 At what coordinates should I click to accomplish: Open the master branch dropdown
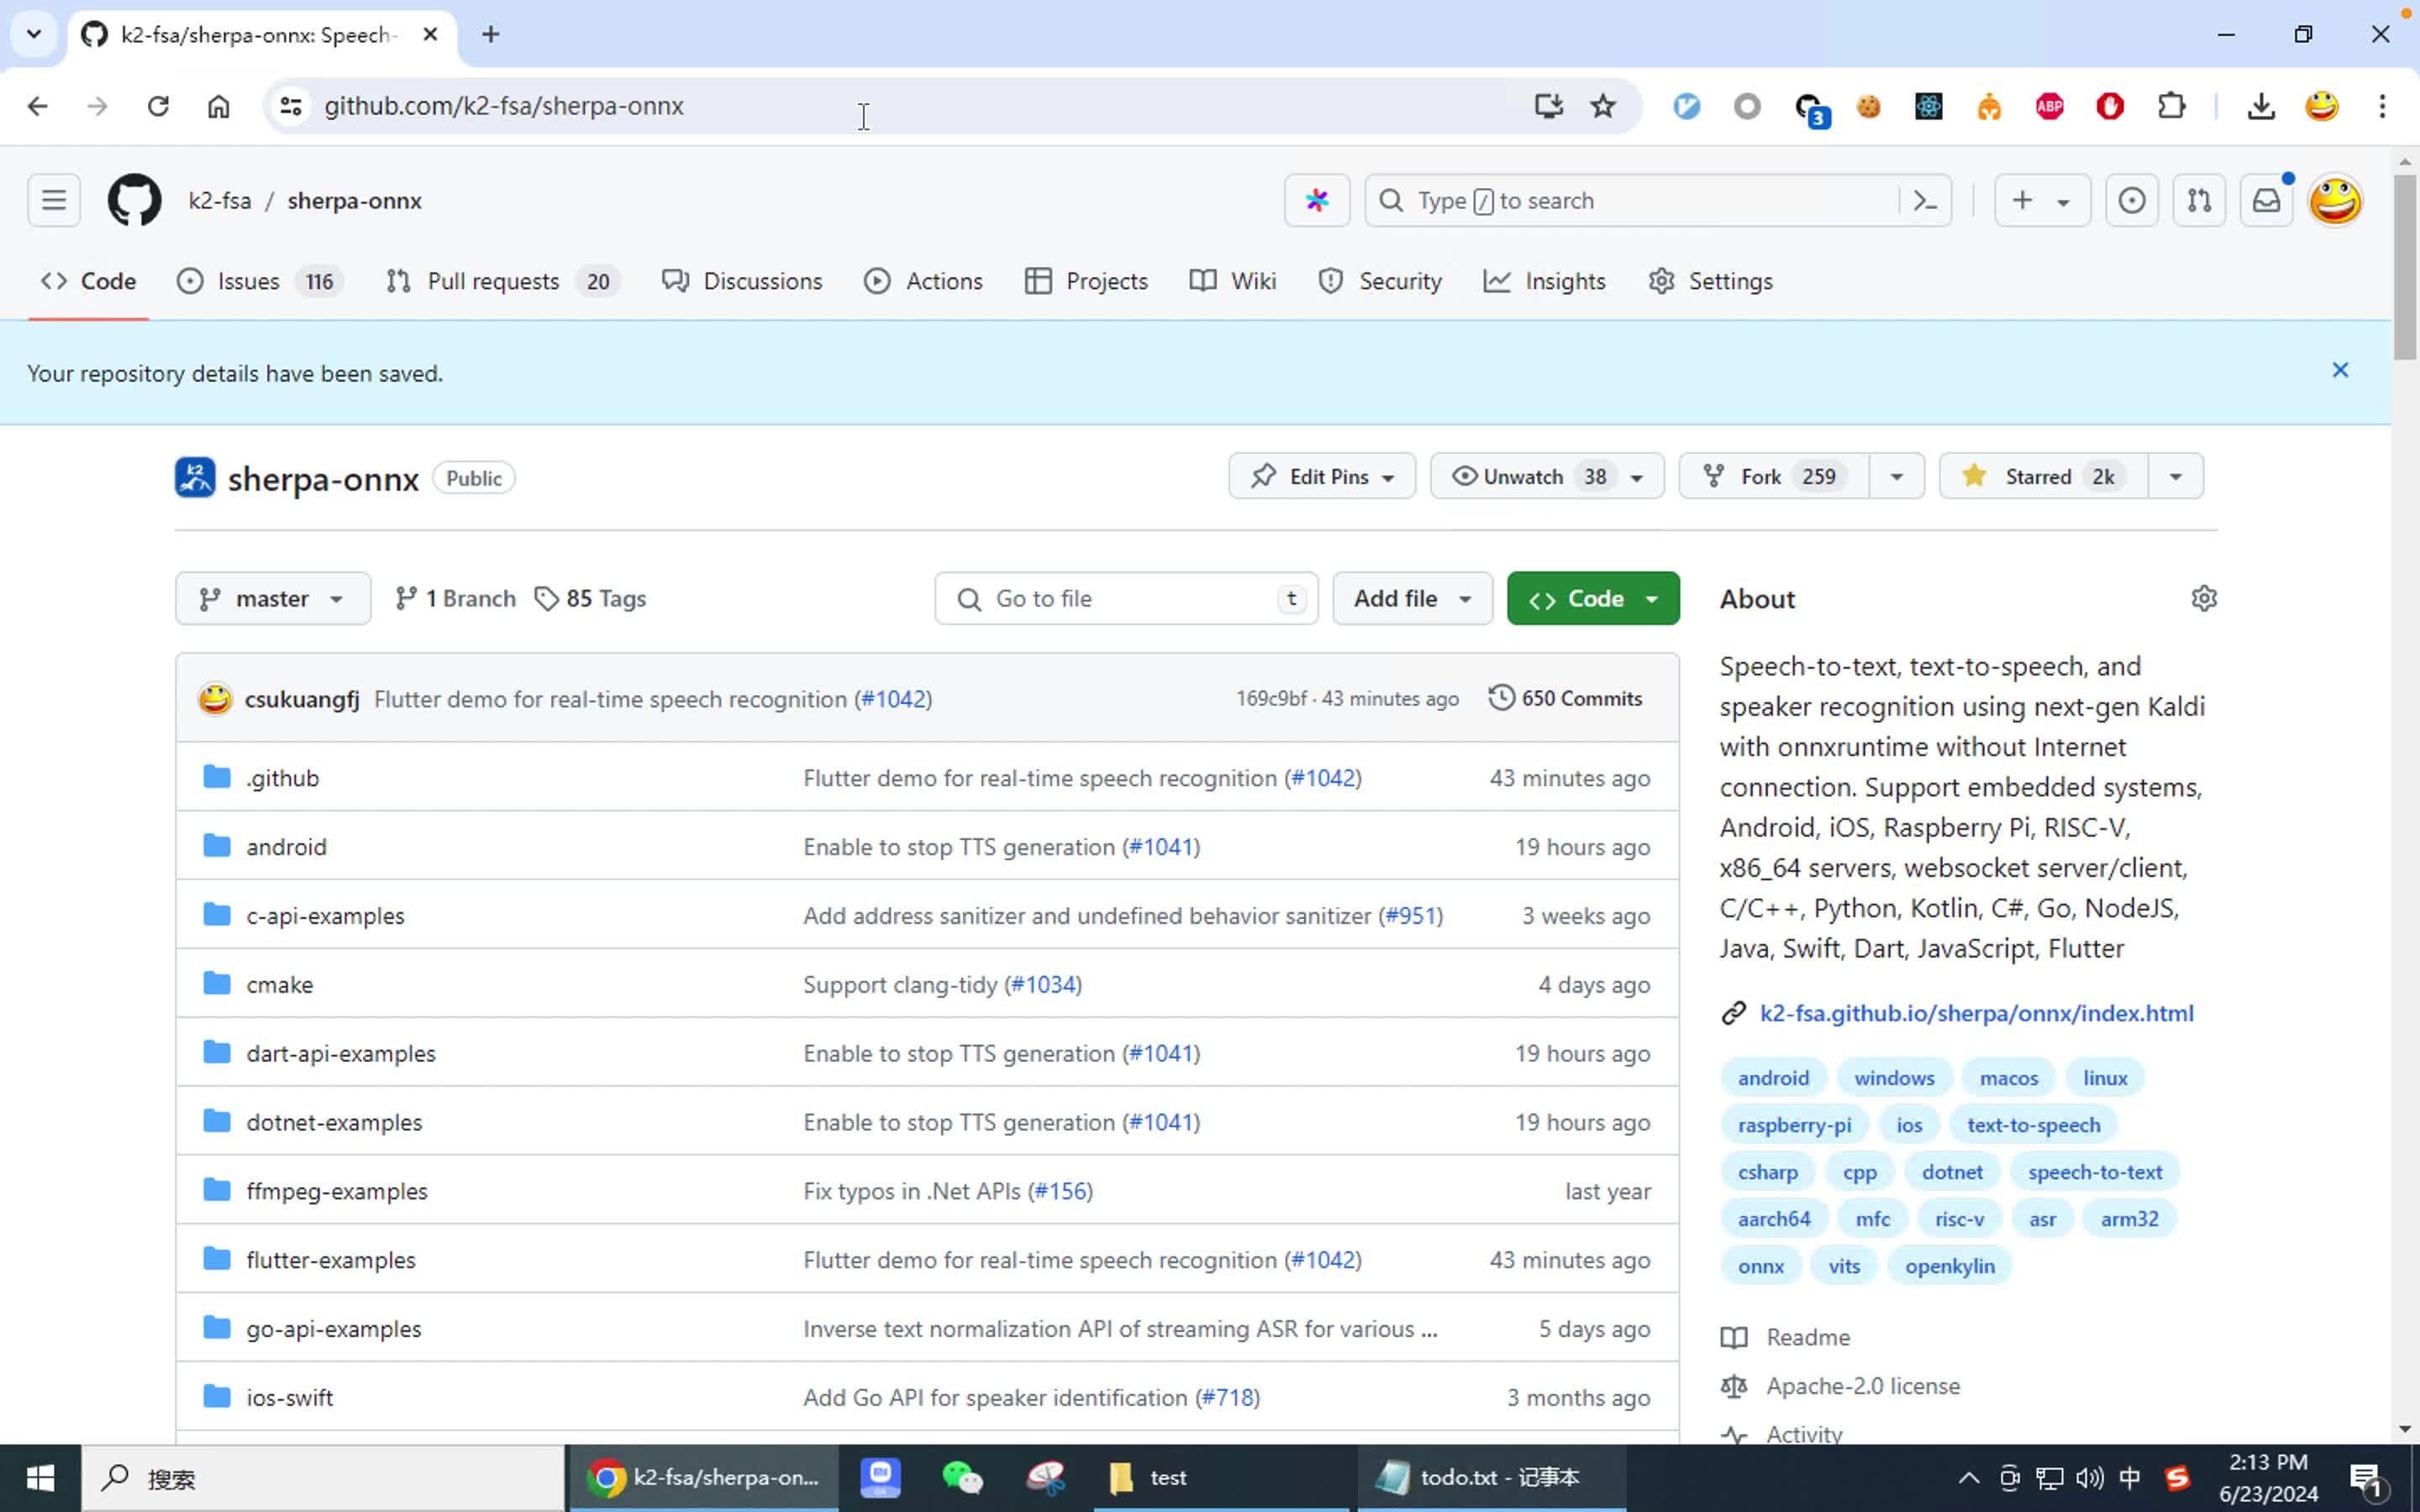point(272,598)
